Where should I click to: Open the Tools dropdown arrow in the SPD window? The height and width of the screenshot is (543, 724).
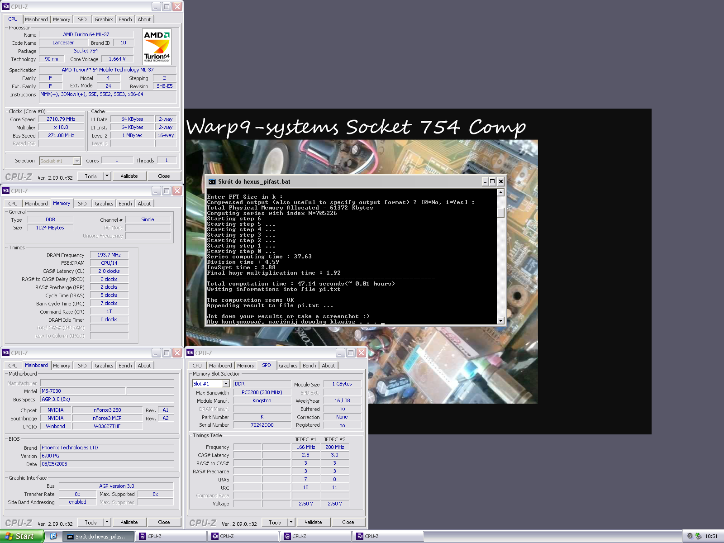coord(291,522)
